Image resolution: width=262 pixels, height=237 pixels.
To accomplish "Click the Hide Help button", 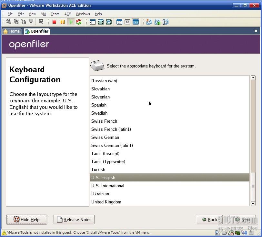I will pos(26,220).
